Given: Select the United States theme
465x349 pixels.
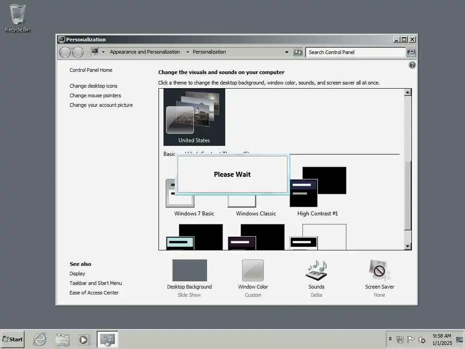Looking at the screenshot, I should click(194, 117).
